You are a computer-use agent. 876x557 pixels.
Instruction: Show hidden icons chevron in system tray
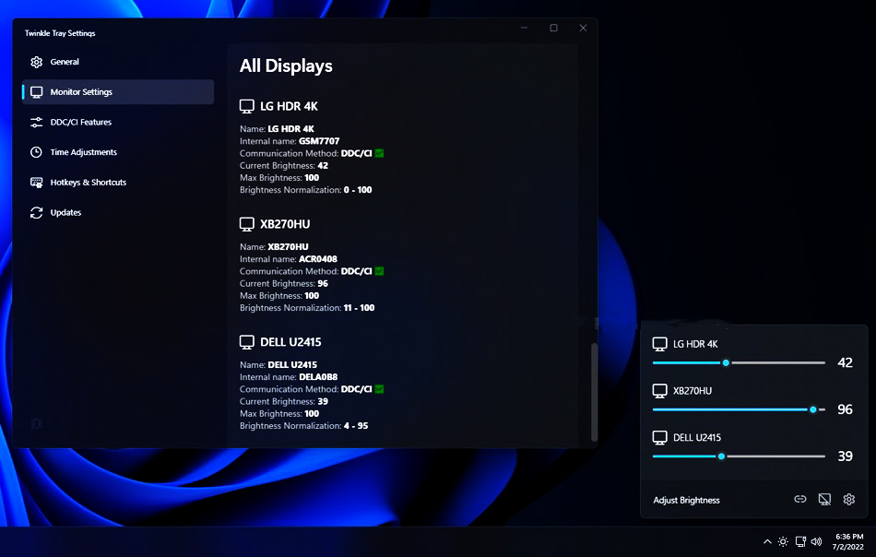(767, 541)
